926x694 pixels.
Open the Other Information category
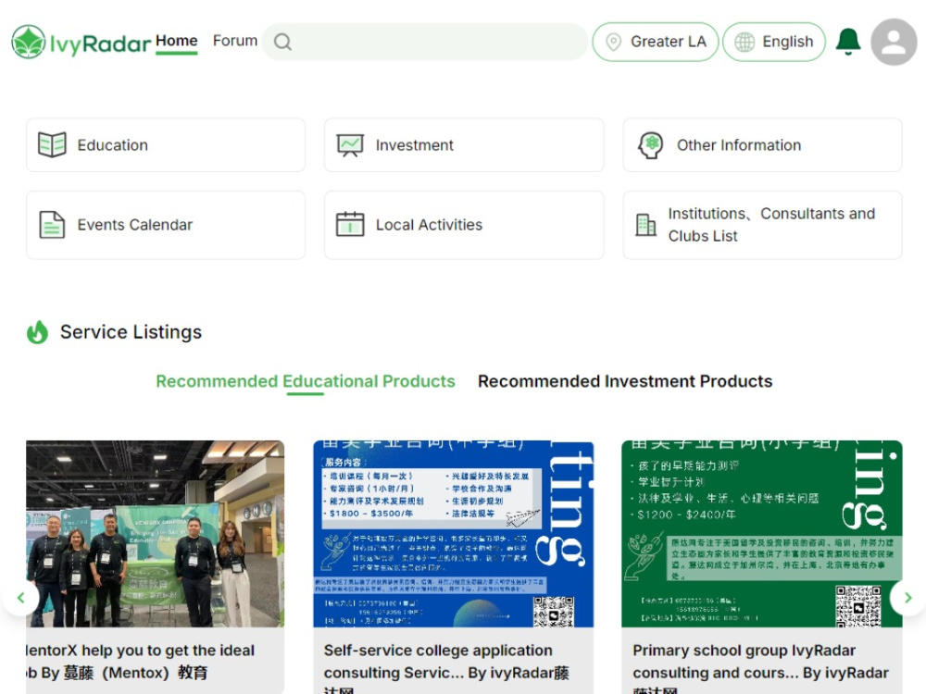[762, 145]
